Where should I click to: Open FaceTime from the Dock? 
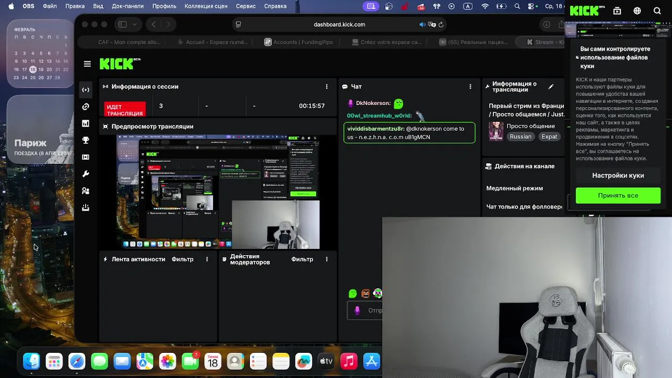point(190,361)
